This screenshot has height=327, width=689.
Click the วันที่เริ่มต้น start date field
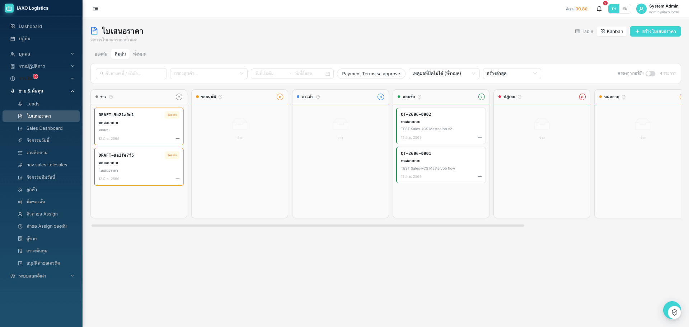[x=269, y=74]
